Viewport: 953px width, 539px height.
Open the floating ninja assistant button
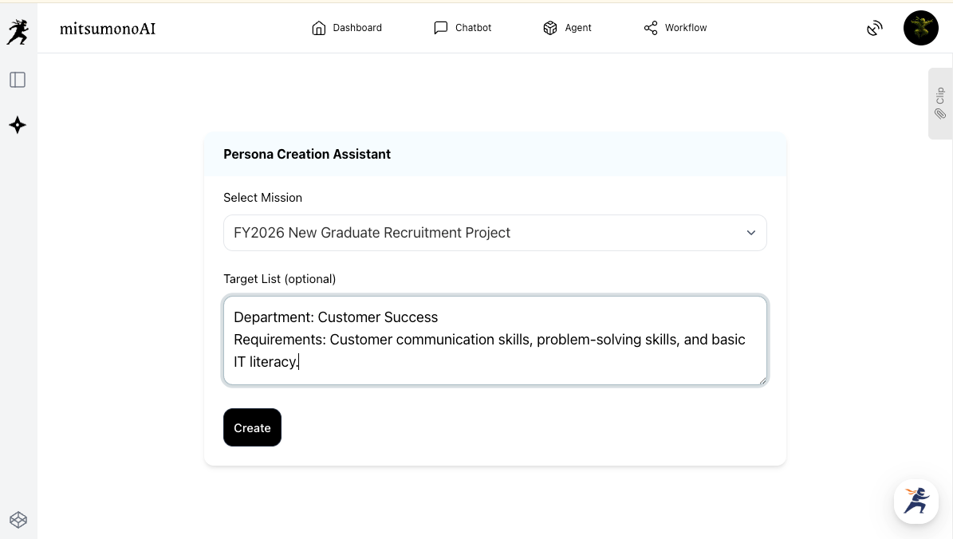coord(916,501)
